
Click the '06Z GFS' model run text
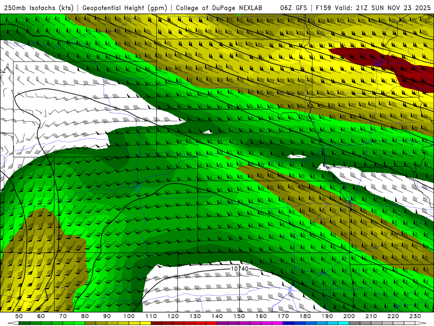[x=293, y=8]
